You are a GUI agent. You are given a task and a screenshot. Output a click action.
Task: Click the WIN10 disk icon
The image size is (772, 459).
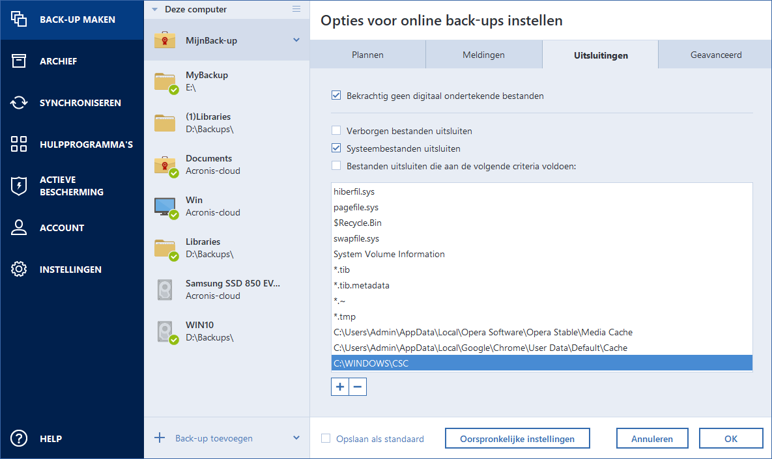pos(166,332)
